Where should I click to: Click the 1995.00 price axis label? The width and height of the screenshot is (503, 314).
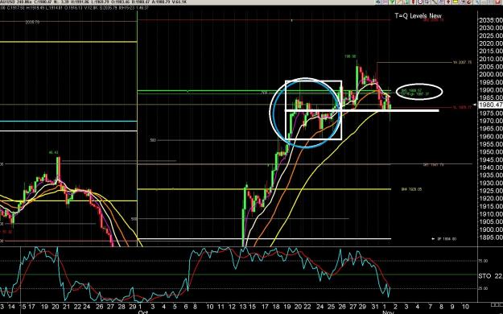point(491,82)
